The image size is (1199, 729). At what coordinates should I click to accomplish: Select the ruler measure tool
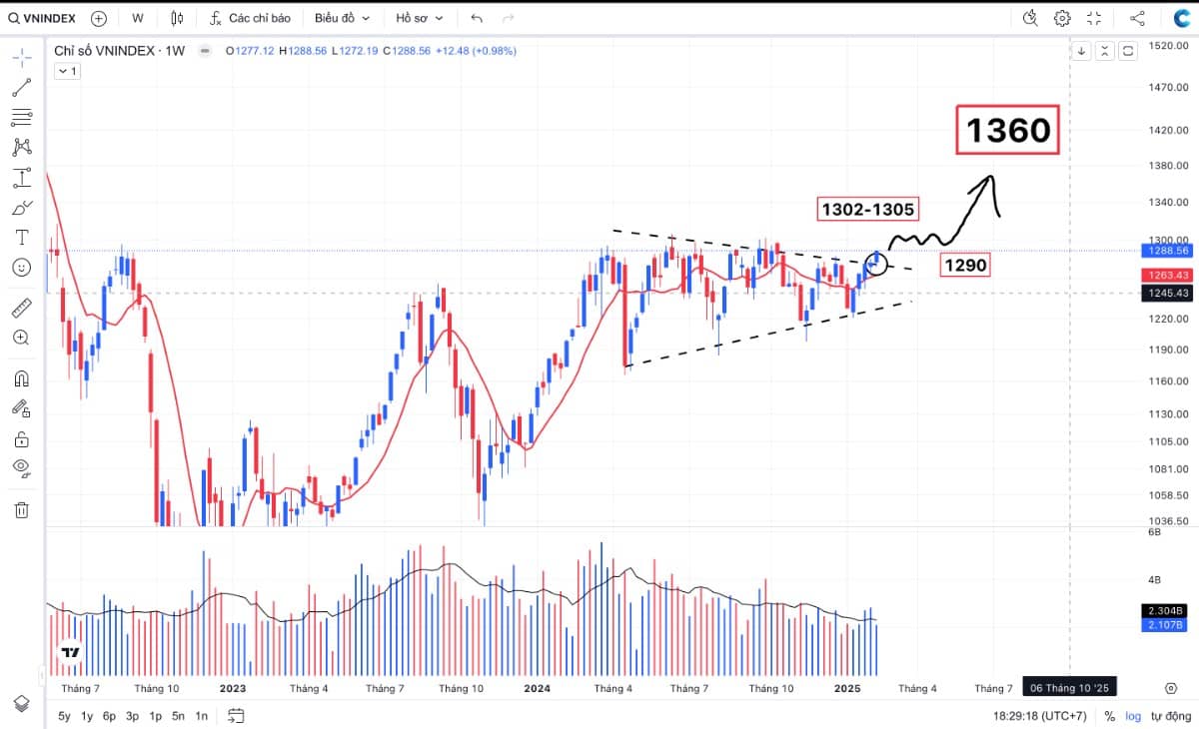[x=21, y=308]
